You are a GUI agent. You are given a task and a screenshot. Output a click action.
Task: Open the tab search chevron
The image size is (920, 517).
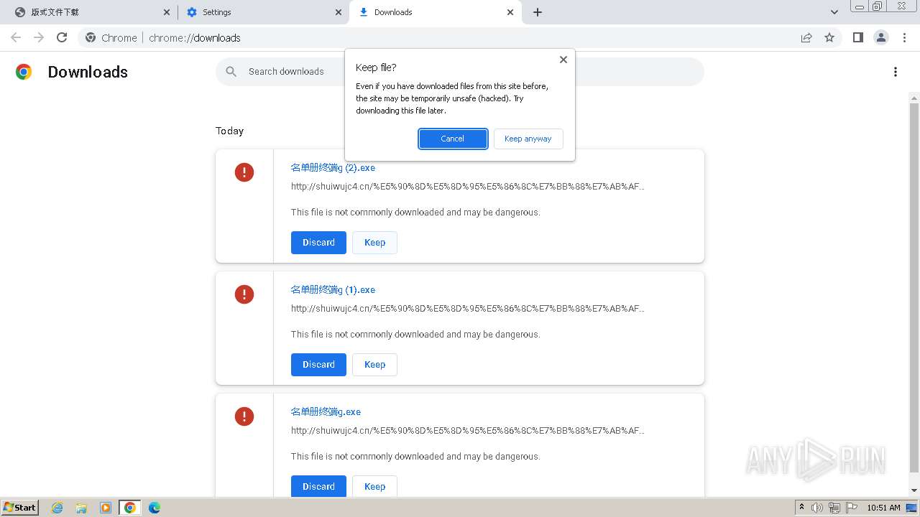834,12
